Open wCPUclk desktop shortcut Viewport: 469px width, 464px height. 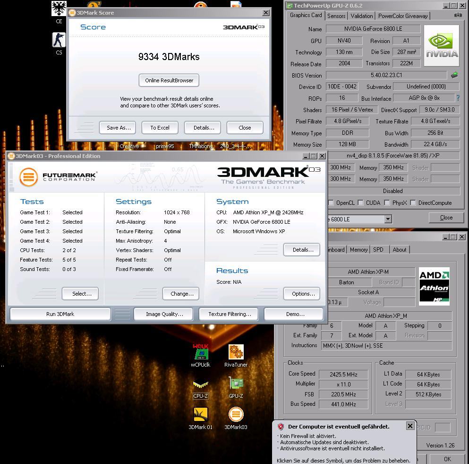[x=200, y=356]
